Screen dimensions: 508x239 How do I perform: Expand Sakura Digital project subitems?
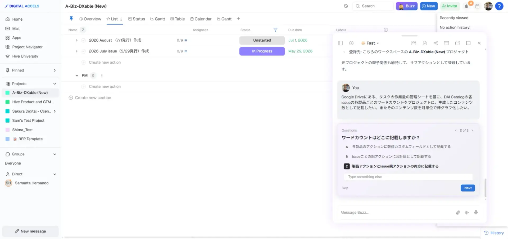(55, 111)
